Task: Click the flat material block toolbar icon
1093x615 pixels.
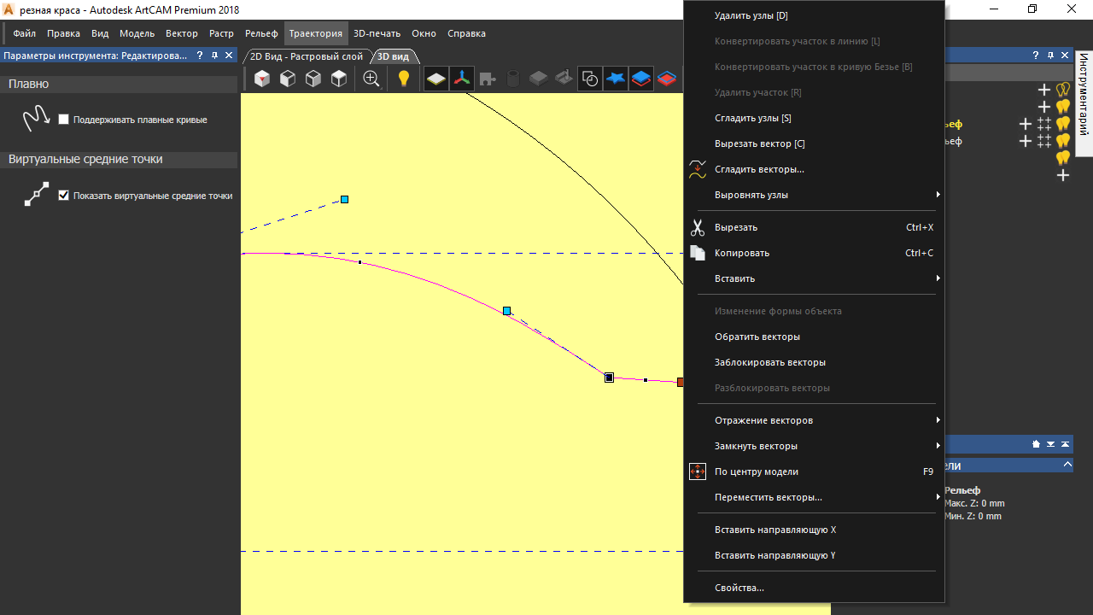Action: click(436, 79)
